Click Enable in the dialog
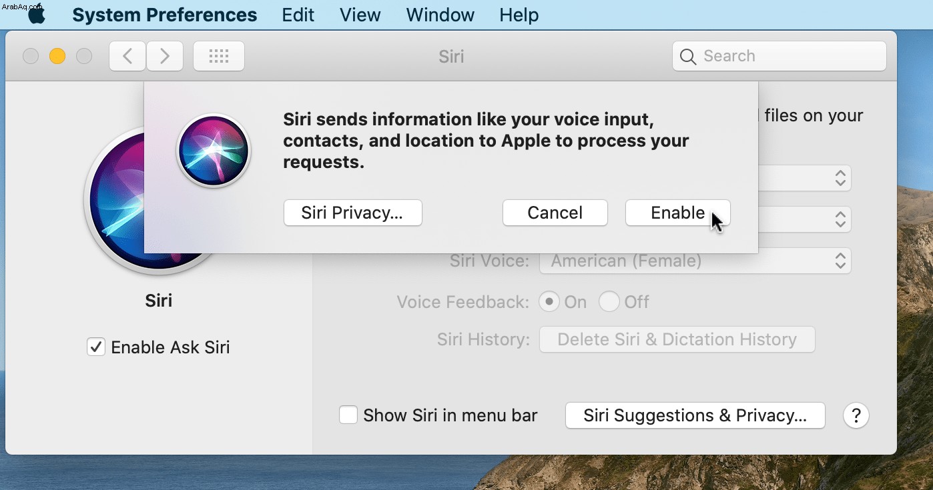The height and width of the screenshot is (490, 933). point(678,213)
